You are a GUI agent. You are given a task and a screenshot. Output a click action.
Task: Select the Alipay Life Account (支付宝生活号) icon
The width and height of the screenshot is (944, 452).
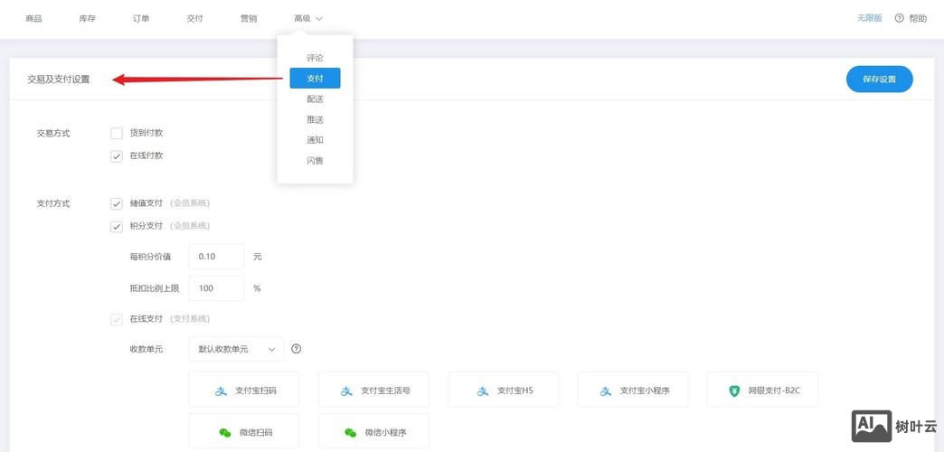346,391
